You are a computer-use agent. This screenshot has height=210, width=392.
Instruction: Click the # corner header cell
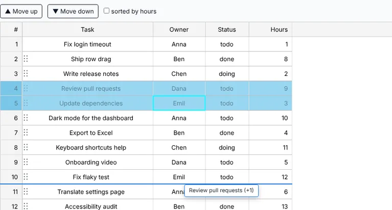tap(11, 30)
